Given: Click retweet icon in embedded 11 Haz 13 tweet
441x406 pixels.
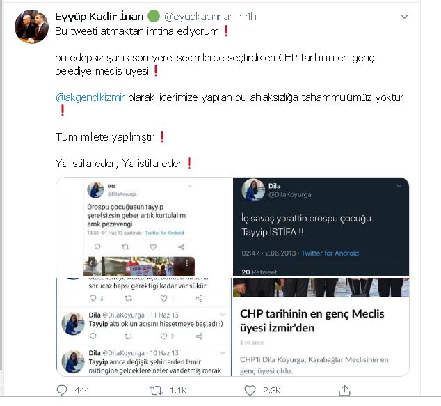Looking at the screenshot, I should [x=128, y=336].
